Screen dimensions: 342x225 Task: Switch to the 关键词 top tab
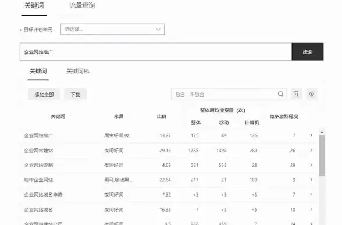point(34,5)
